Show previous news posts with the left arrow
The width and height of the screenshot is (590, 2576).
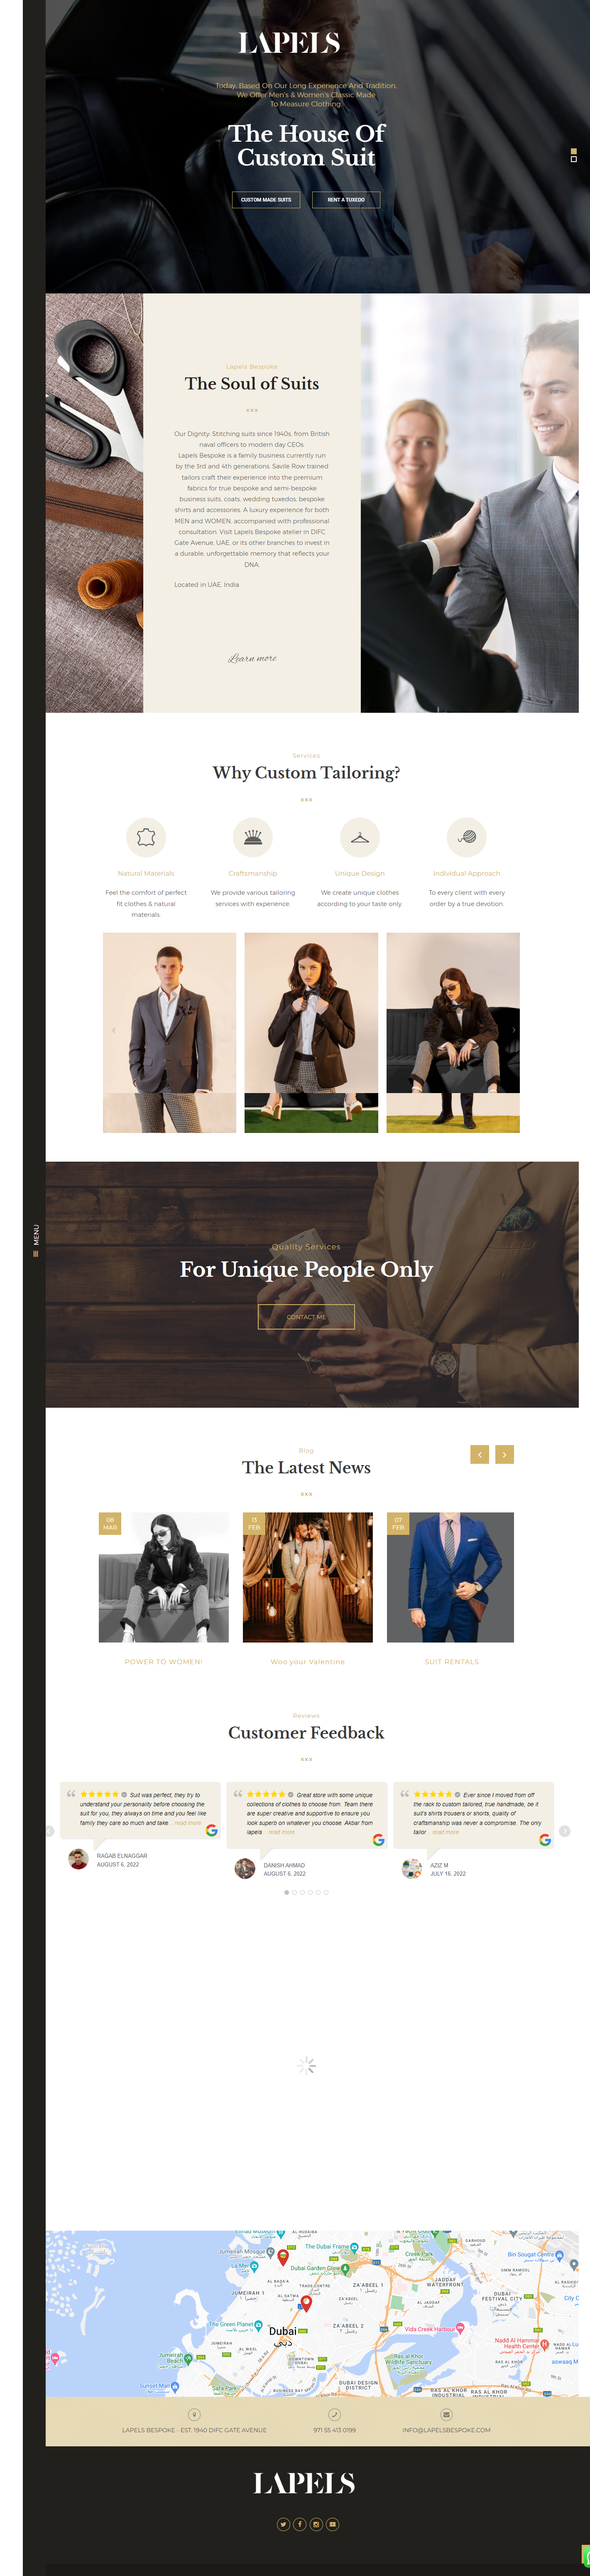480,1454
